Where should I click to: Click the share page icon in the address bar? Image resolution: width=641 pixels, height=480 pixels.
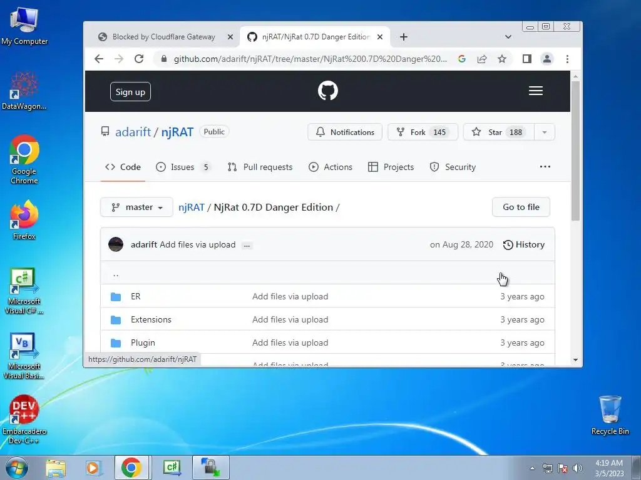482,59
